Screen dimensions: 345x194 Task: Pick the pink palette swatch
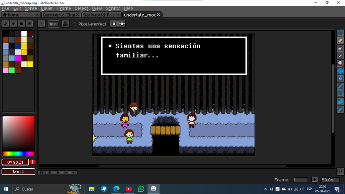(x=6, y=70)
